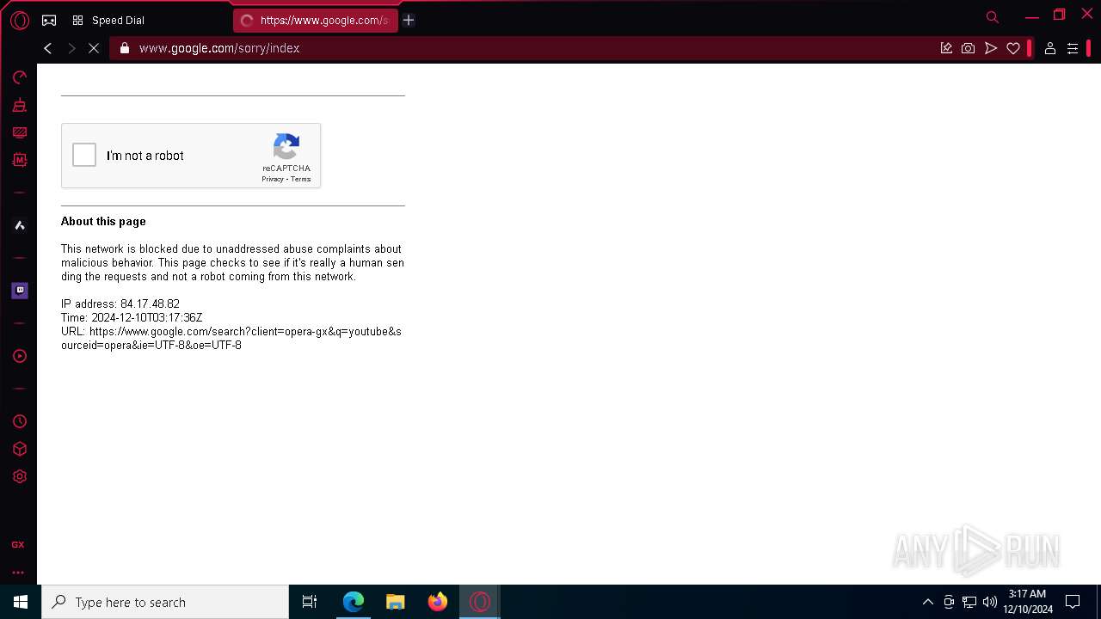Screen dimensions: 1101x619
Task: View site security lock info
Action: (x=125, y=48)
